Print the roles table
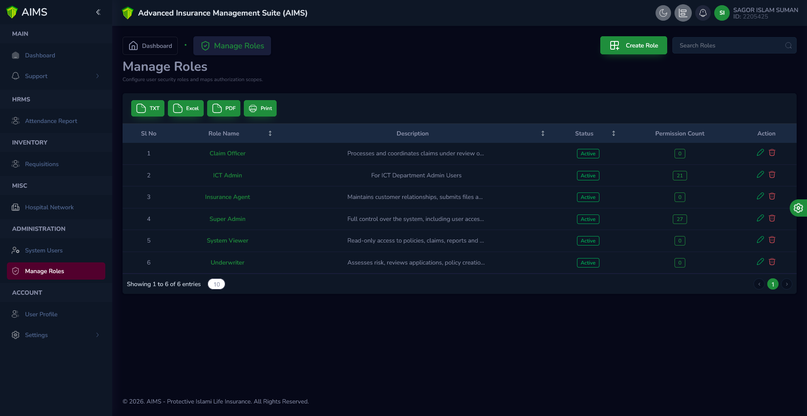Viewport: 807px width, 416px height. pos(260,108)
